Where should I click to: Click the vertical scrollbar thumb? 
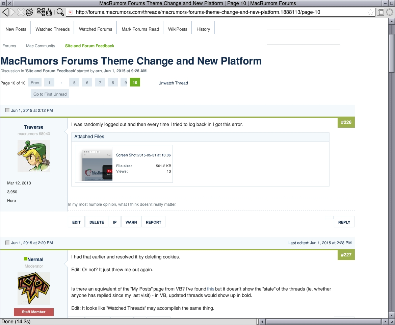391,53
